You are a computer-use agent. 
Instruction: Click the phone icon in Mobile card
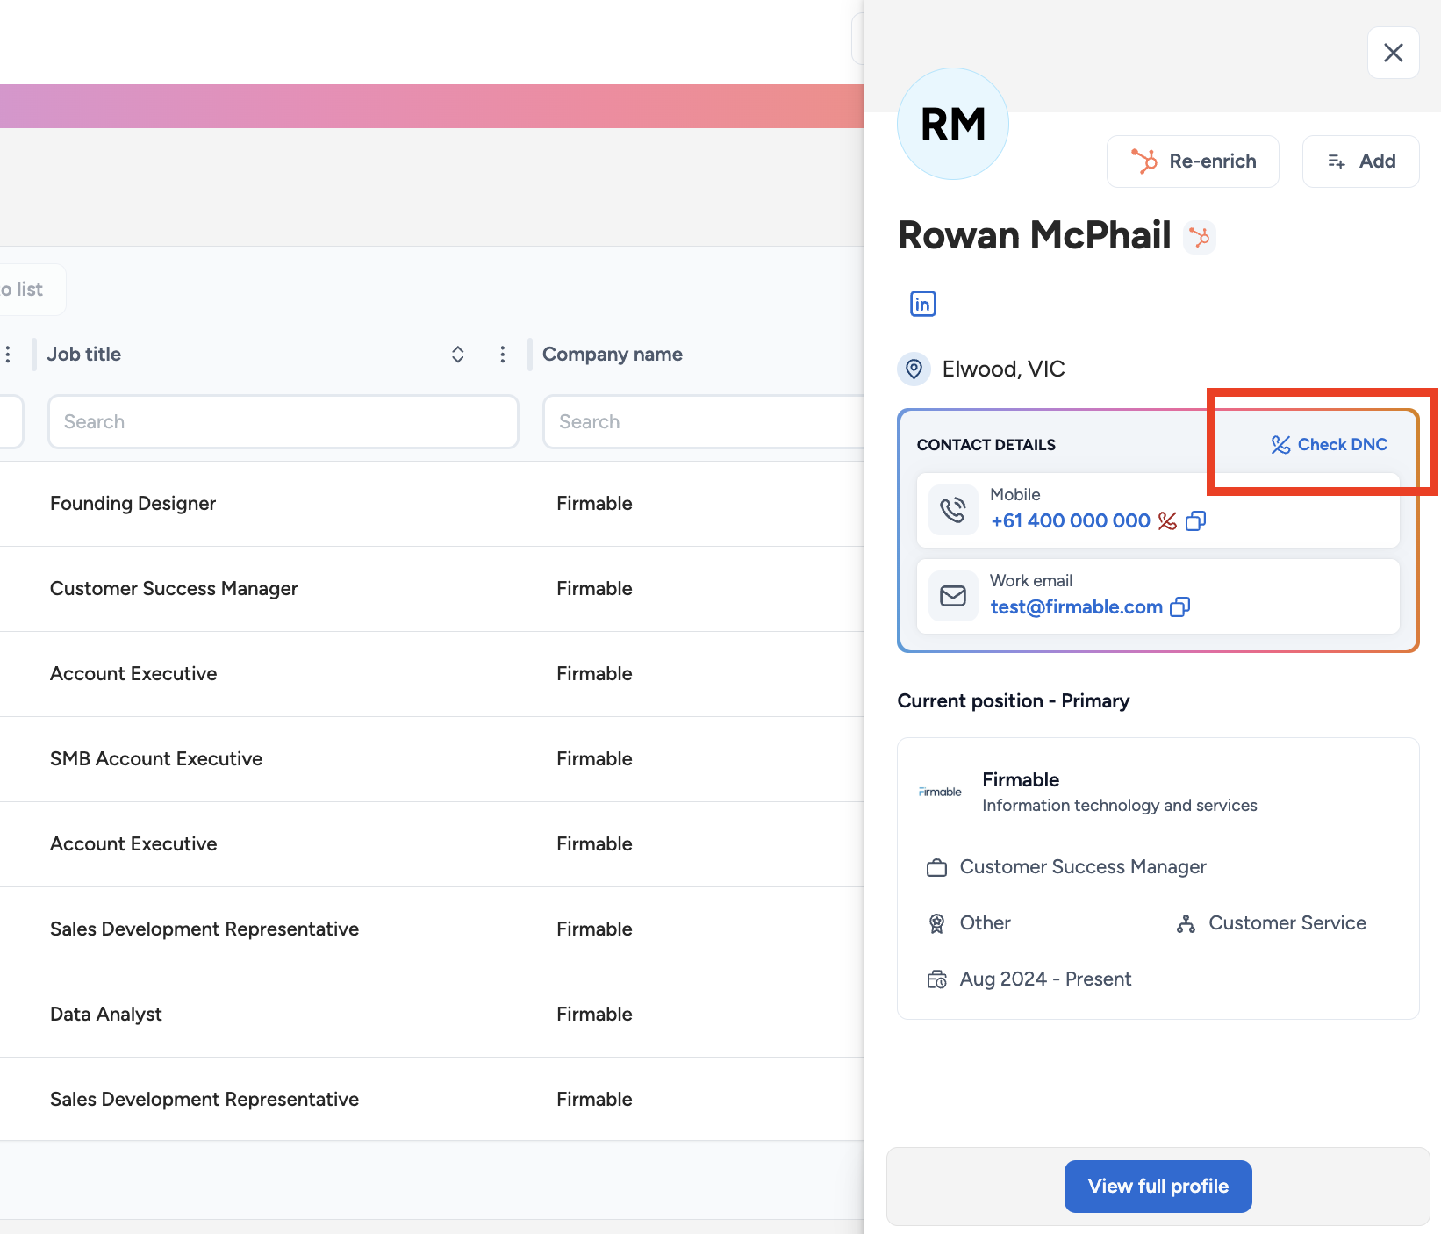[x=953, y=510]
